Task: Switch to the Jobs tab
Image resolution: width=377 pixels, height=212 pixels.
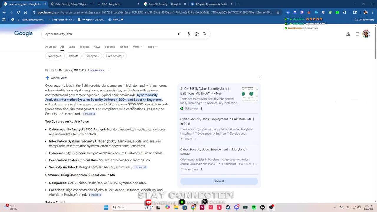Action: pyautogui.click(x=72, y=47)
